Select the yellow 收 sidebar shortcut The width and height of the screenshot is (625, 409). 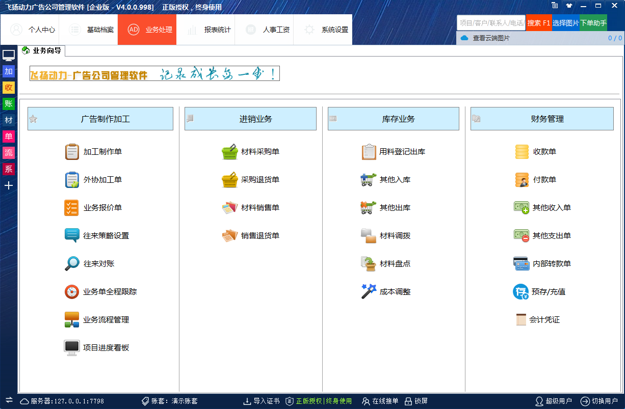(x=9, y=88)
